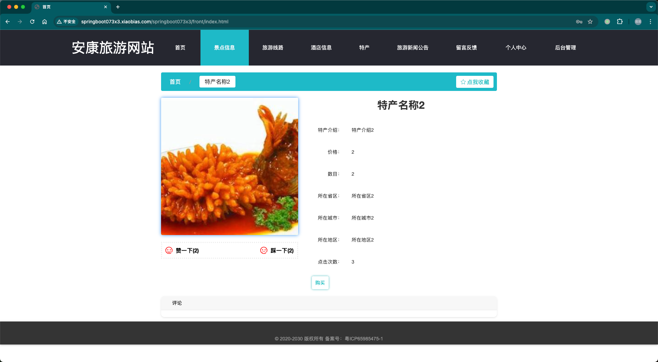Click the 数目 label
658x362 pixels.
333,174
